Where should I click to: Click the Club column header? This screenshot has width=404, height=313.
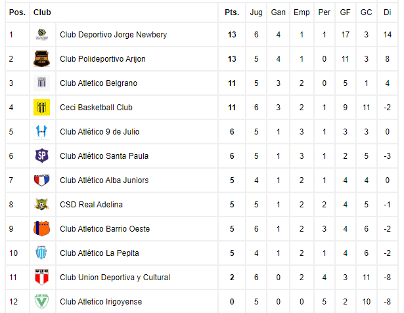pyautogui.click(x=42, y=12)
